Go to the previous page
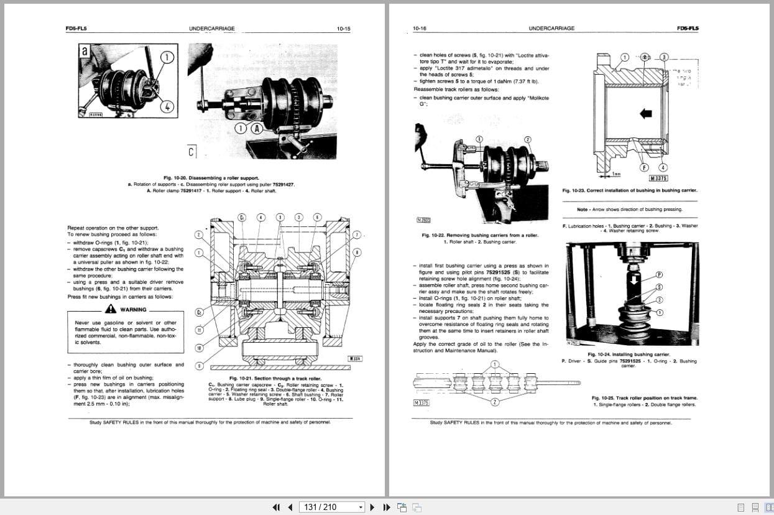The image size is (774, 515). point(290,508)
